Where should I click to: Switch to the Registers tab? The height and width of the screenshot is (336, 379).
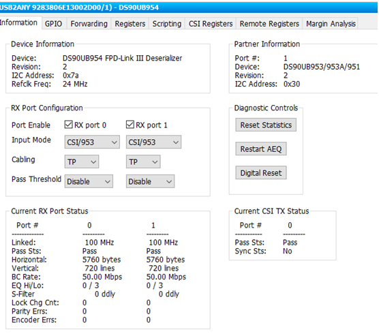(x=130, y=24)
